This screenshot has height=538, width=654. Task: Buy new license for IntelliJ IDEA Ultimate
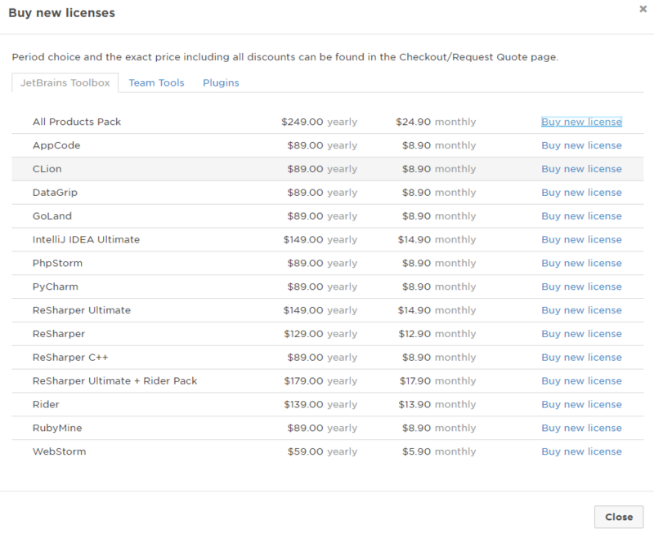581,240
